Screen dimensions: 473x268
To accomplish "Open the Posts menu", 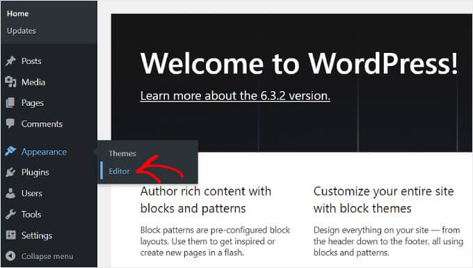I will 31,61.
